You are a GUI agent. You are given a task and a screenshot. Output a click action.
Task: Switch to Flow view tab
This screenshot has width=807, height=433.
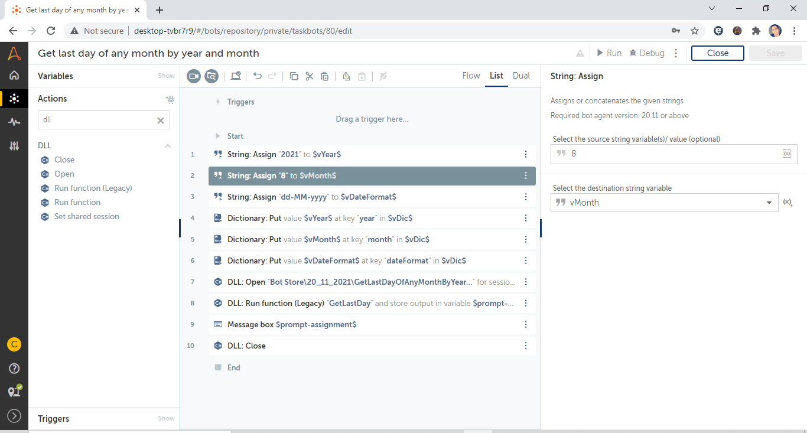tap(471, 76)
